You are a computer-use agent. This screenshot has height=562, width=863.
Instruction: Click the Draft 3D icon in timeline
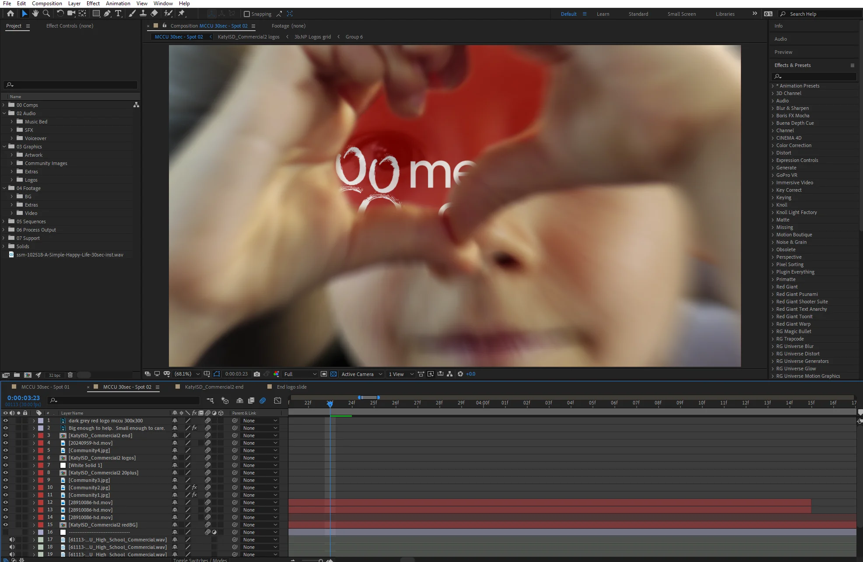(x=225, y=400)
